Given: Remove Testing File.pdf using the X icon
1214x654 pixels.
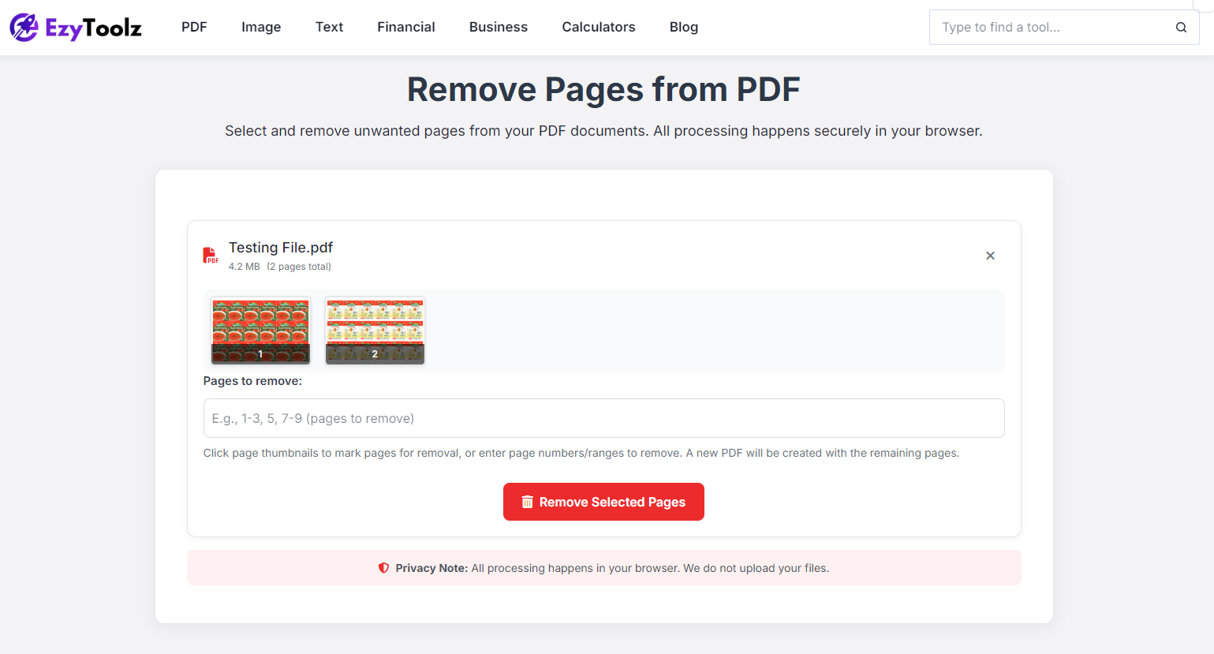Looking at the screenshot, I should 990,256.
